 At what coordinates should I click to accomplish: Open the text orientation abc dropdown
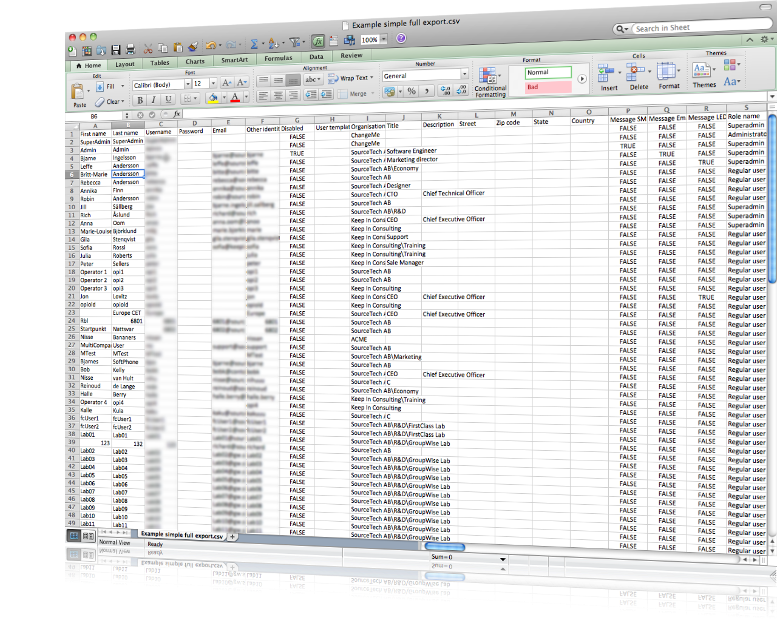313,79
